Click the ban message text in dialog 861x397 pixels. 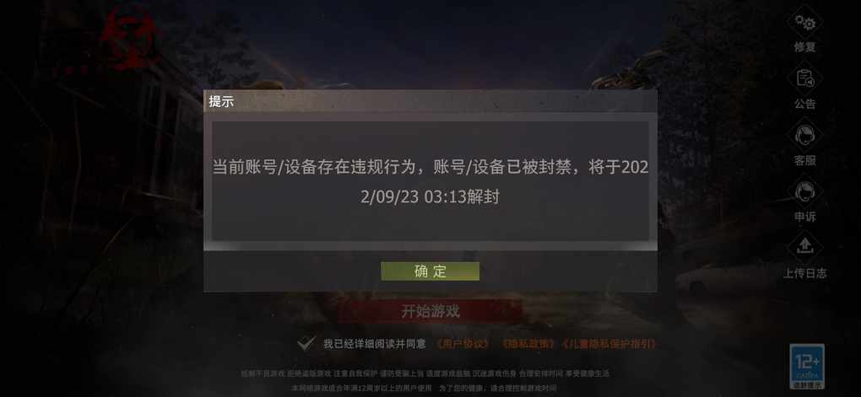tap(430, 182)
